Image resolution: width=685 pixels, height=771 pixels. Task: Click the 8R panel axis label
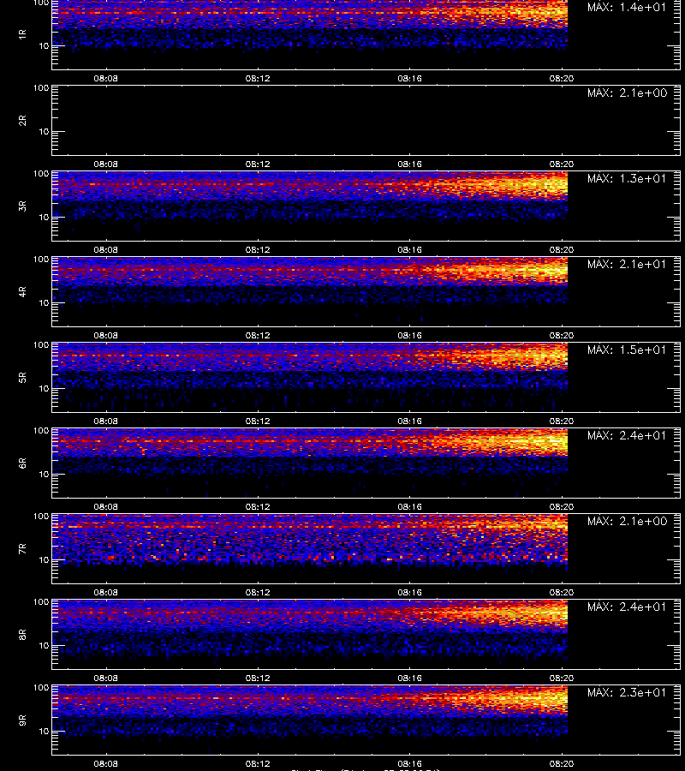pyautogui.click(x=22, y=634)
